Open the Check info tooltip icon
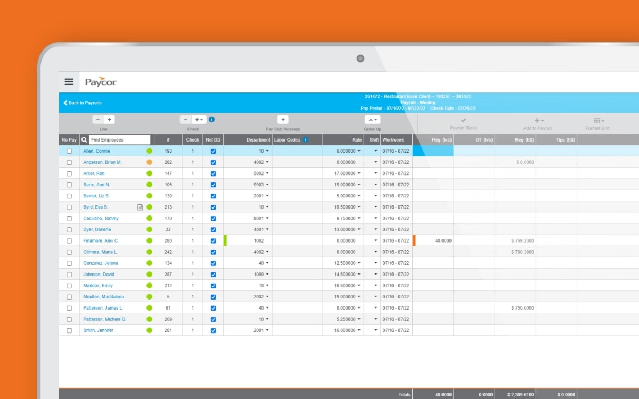639x399 pixels. click(x=211, y=119)
